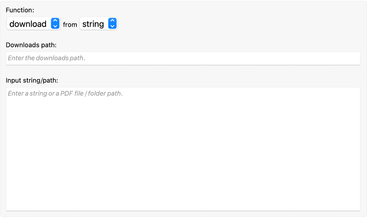
Task: Click the "from" text between the dropdowns
Action: pyautogui.click(x=70, y=24)
